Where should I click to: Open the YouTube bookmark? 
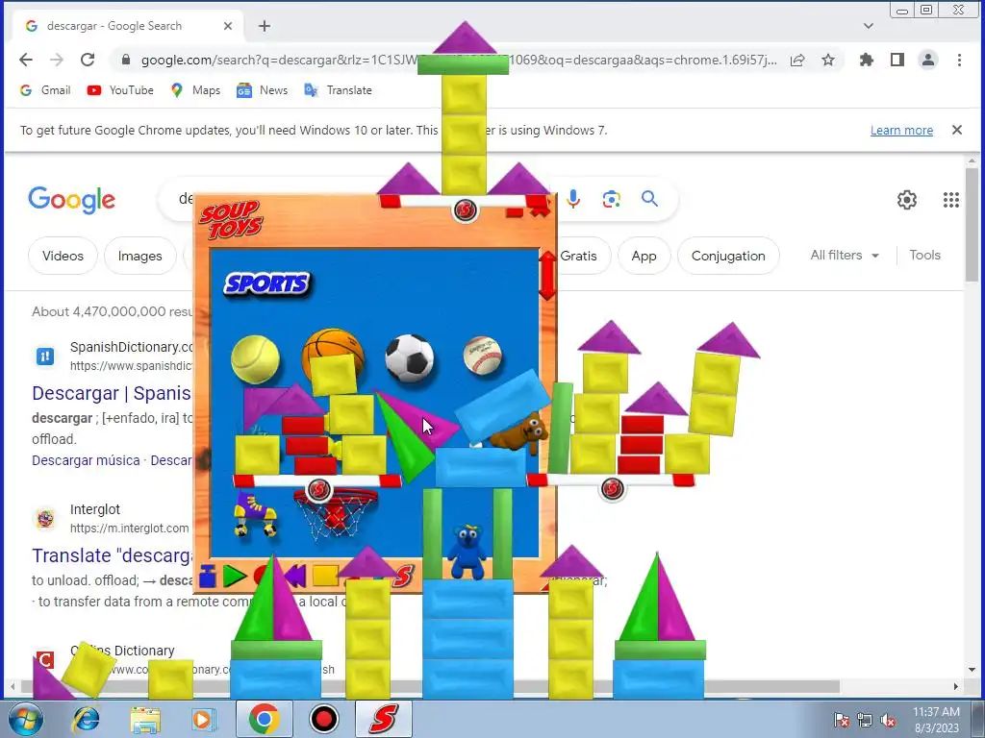point(120,90)
